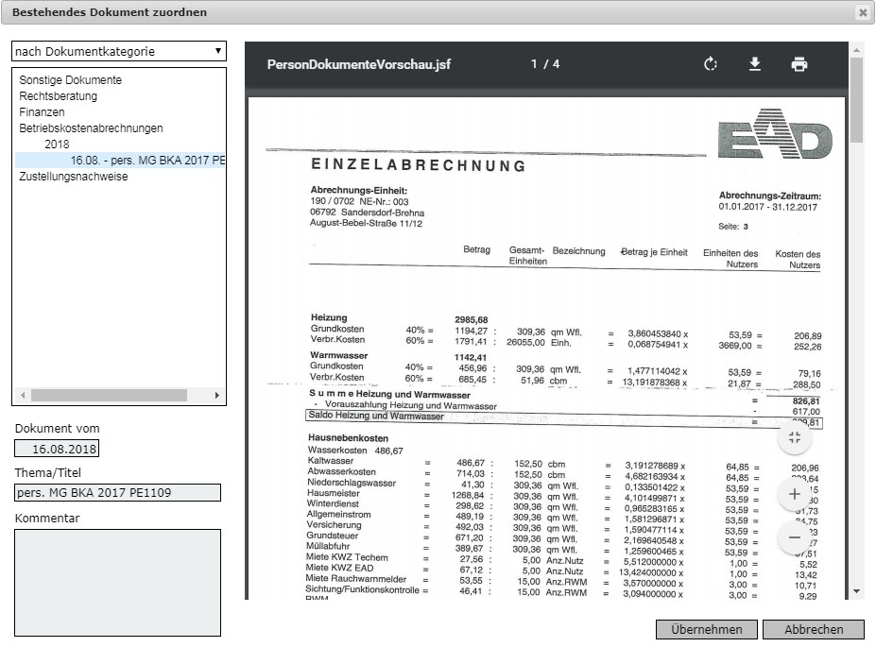Image resolution: width=876 pixels, height=647 pixels.
Task: Click the Warmwasser total amount 1142,41
Action: pyautogui.click(x=471, y=357)
